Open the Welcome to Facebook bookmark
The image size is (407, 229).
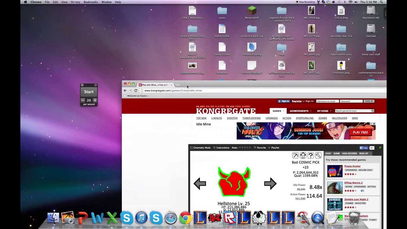[137, 96]
